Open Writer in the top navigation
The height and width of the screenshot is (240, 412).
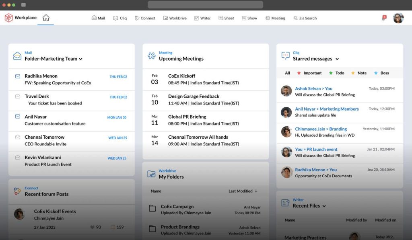point(202,18)
